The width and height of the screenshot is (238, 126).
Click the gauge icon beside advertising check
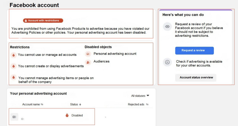pos(167,62)
